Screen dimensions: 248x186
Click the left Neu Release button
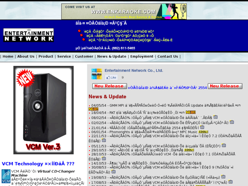pos(110,86)
